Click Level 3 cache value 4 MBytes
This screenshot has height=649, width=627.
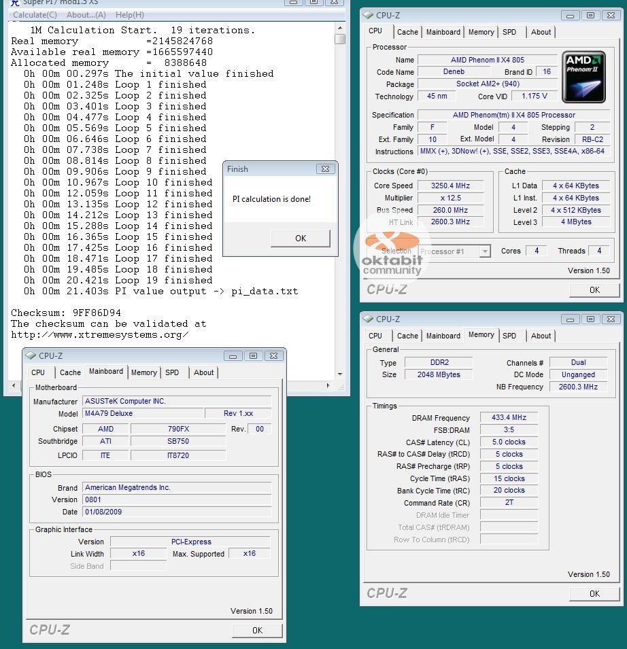576,222
